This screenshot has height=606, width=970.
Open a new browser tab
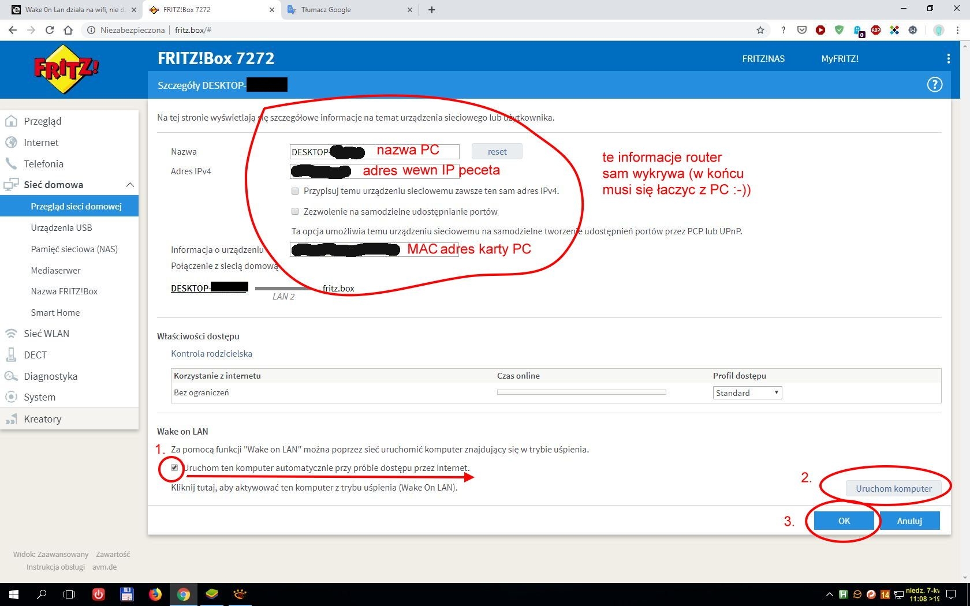pyautogui.click(x=432, y=9)
